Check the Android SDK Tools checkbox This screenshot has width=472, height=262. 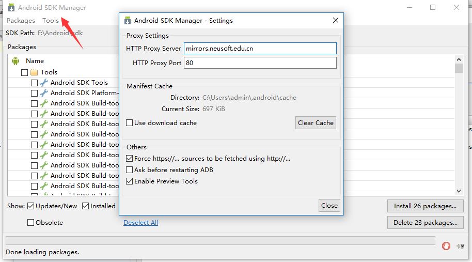coord(34,83)
